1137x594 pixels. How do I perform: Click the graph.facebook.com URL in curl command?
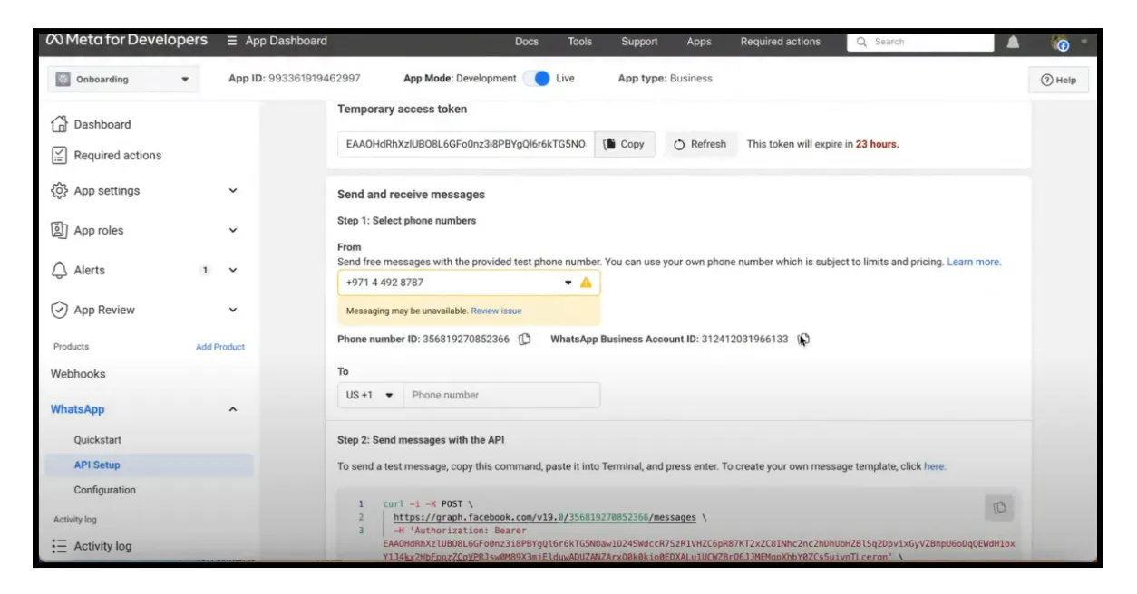click(544, 517)
